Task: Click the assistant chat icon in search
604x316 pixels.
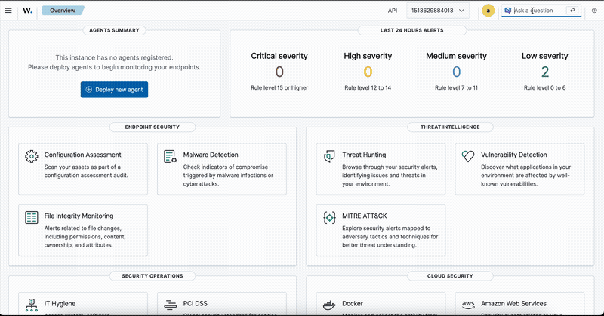Action: [507, 11]
